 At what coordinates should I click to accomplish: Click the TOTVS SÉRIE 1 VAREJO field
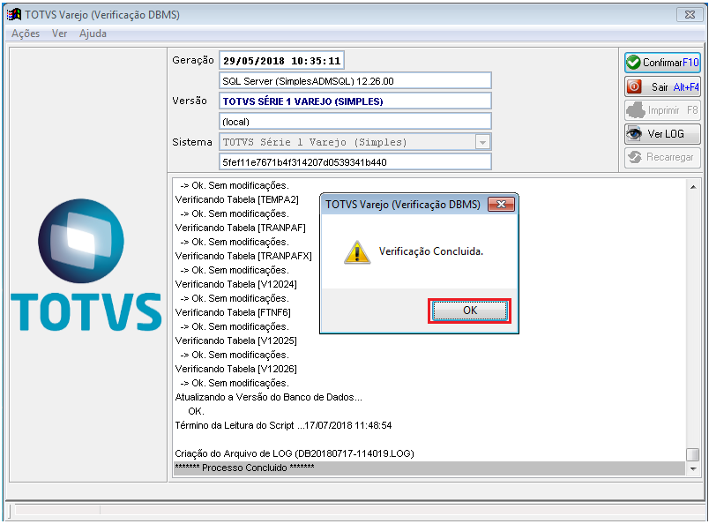[355, 101]
